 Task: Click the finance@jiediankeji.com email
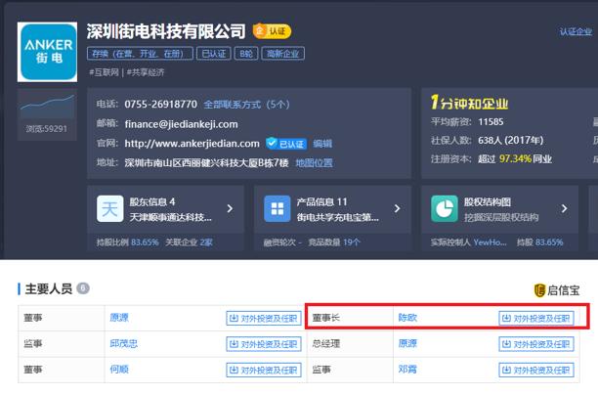pos(181,124)
